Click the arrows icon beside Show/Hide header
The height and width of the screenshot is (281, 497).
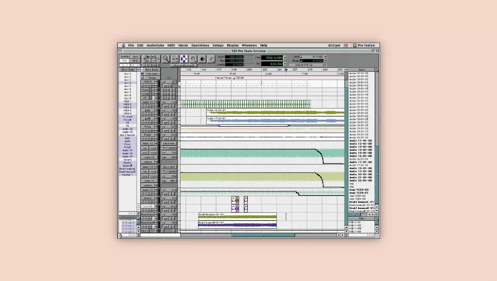coord(138,70)
